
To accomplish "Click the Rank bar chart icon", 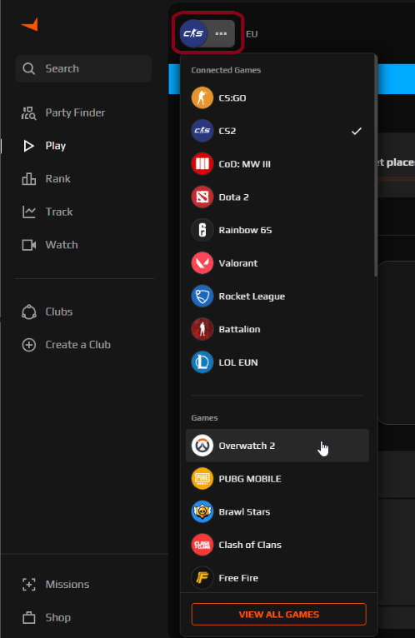I will pyautogui.click(x=28, y=178).
